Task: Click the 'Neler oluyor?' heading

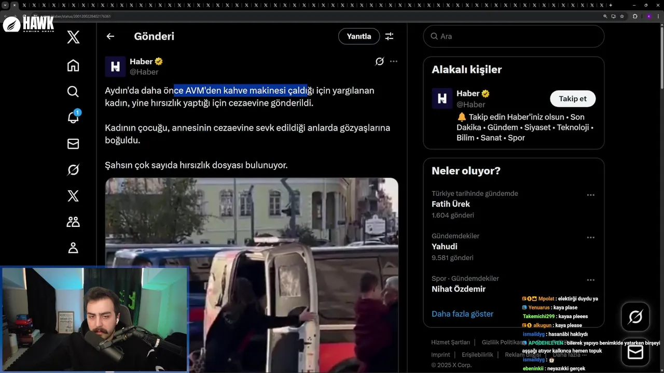Action: [466, 171]
